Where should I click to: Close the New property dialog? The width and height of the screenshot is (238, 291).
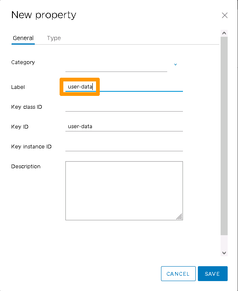(x=225, y=15)
